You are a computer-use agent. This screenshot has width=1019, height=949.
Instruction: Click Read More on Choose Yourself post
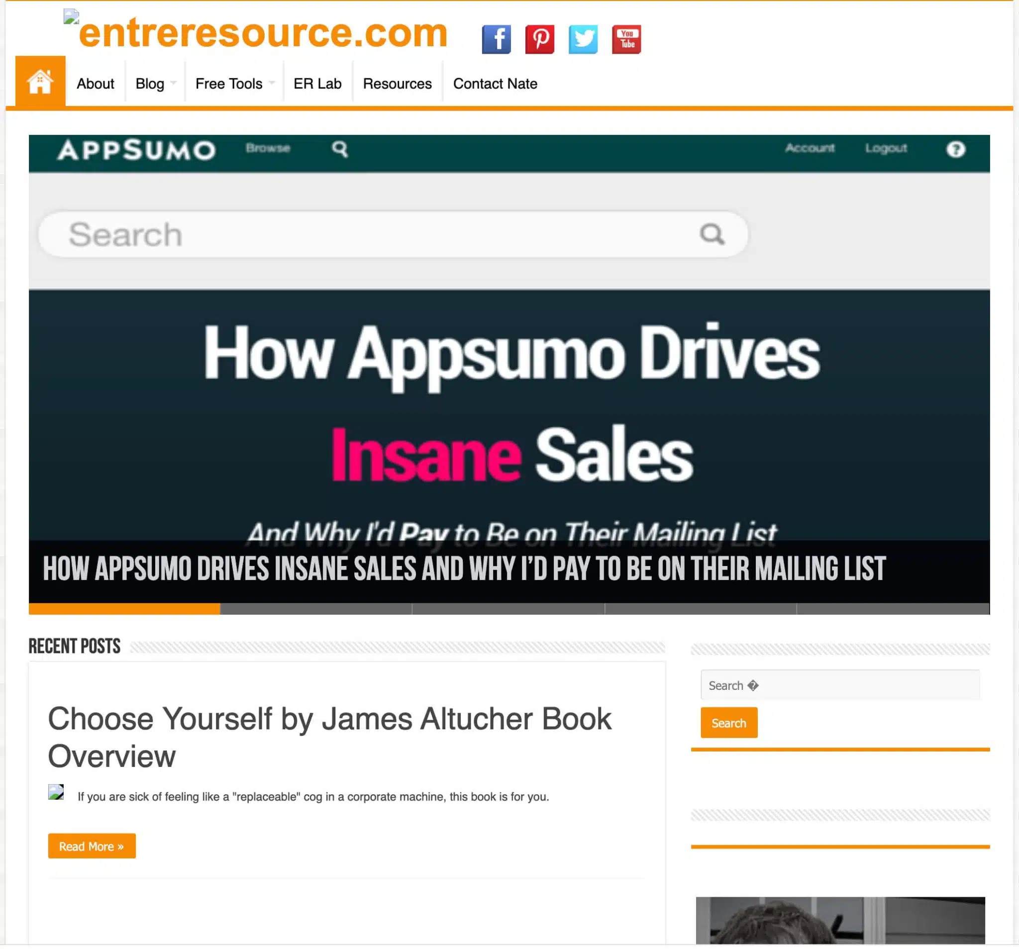[91, 846]
